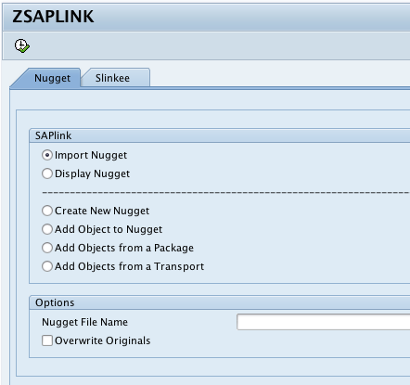Click the Overwrite Originals label text

[103, 340]
